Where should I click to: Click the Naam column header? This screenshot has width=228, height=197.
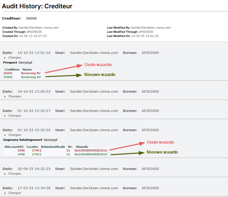click(x=27, y=69)
